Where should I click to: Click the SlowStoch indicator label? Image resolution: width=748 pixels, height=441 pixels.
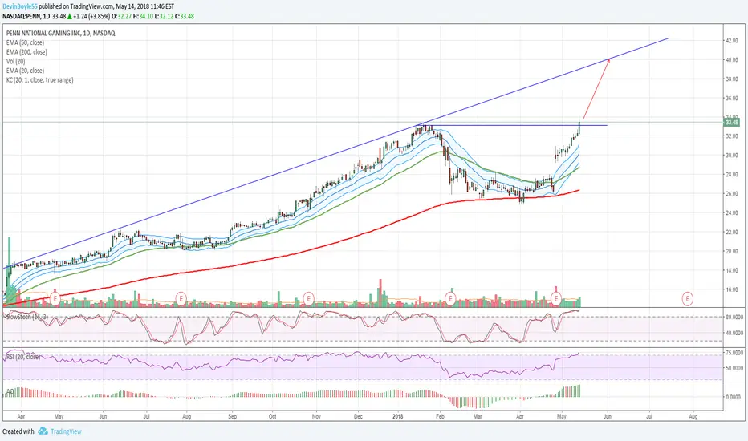[26, 317]
